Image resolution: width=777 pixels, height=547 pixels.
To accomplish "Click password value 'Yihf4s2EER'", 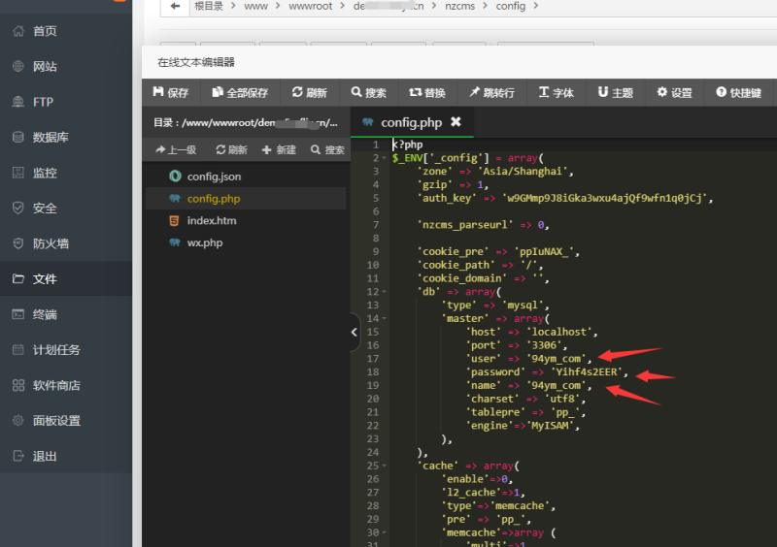I will (x=587, y=371).
